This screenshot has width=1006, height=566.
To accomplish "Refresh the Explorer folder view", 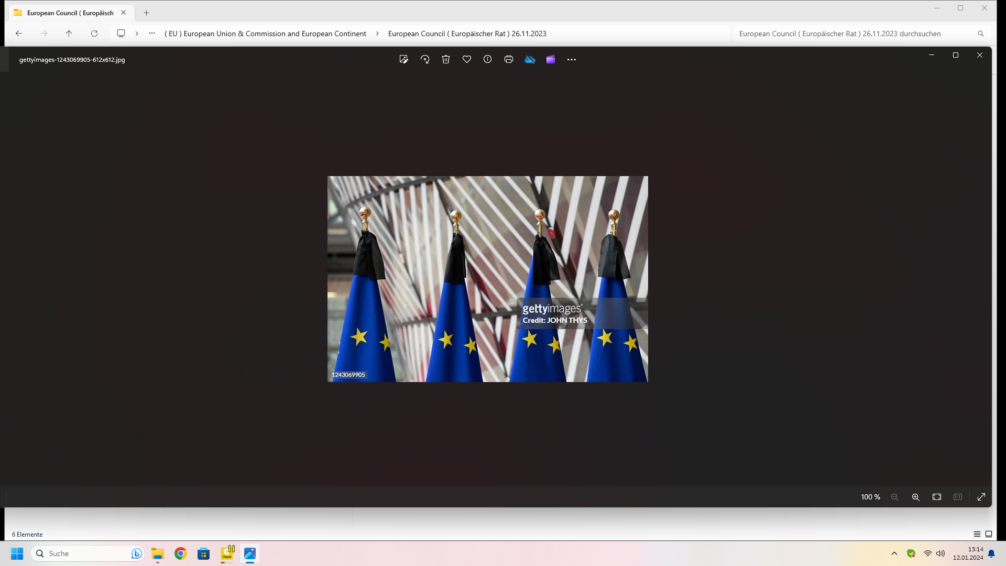I will pos(94,34).
